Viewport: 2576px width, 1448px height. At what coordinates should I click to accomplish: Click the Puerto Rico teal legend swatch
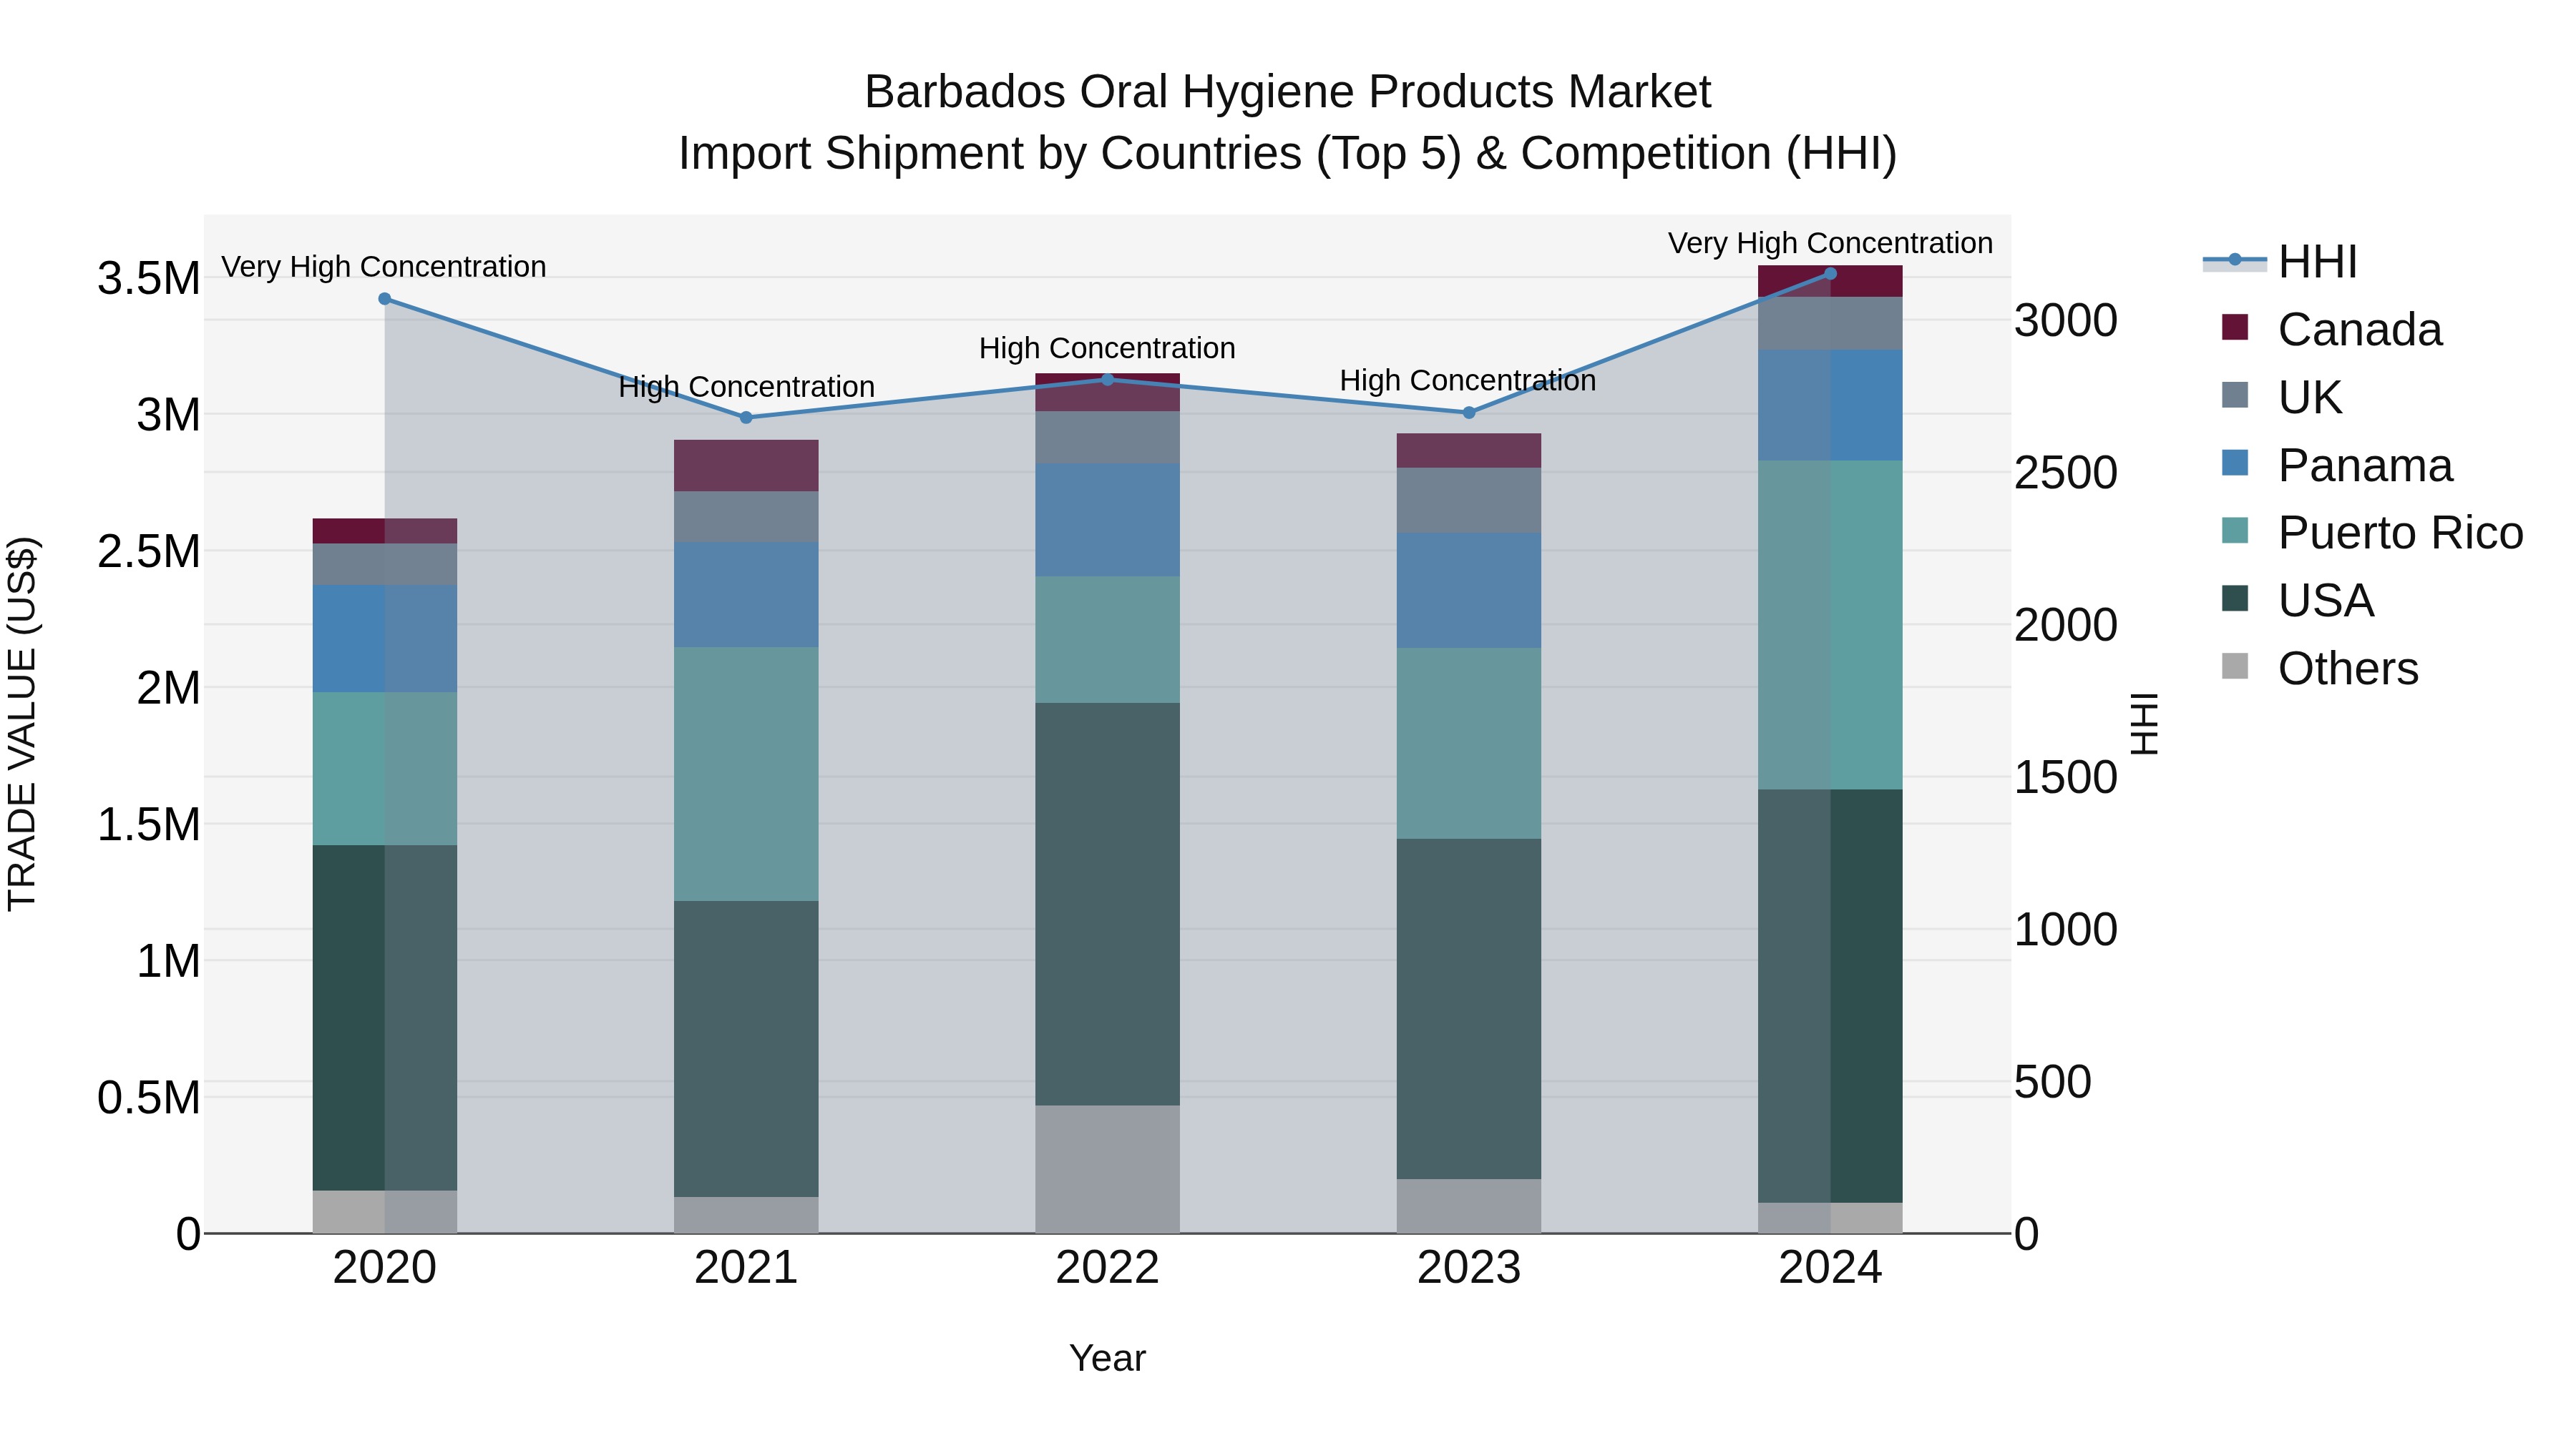2234,531
